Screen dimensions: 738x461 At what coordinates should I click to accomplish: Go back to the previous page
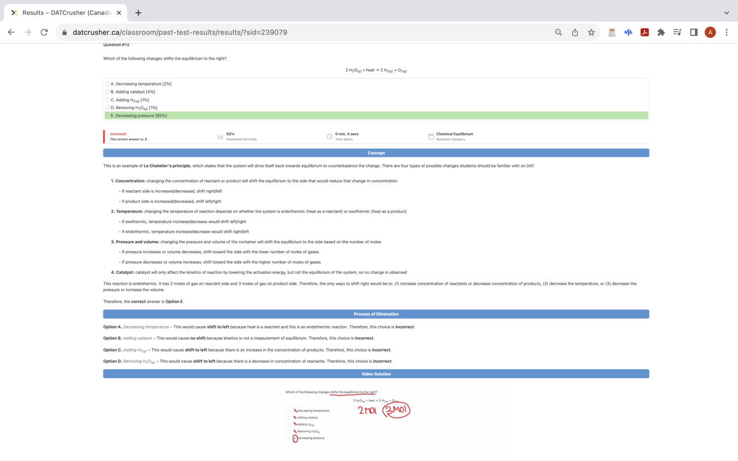click(x=11, y=32)
